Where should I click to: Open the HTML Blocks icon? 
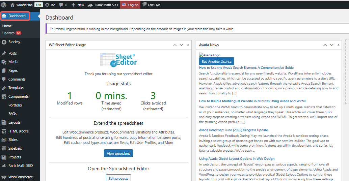point(4,131)
